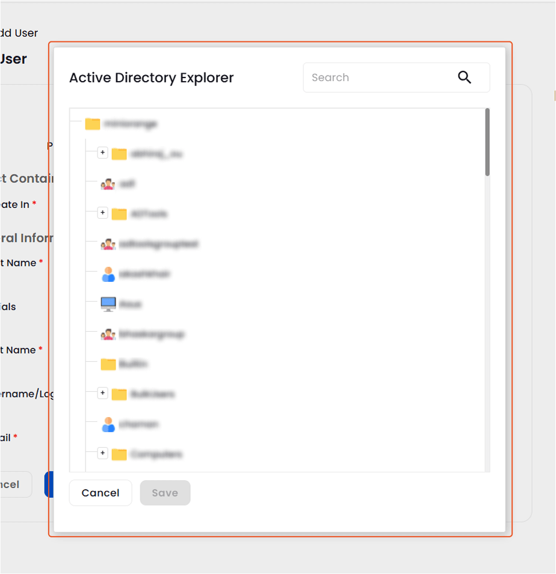Click the Cancel button
This screenshot has height=574, width=556.
(100, 492)
